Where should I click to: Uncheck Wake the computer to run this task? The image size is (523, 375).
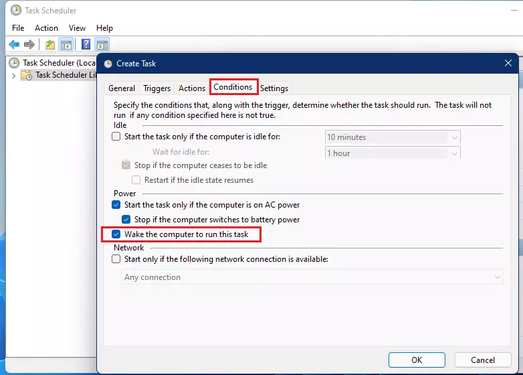pos(116,234)
